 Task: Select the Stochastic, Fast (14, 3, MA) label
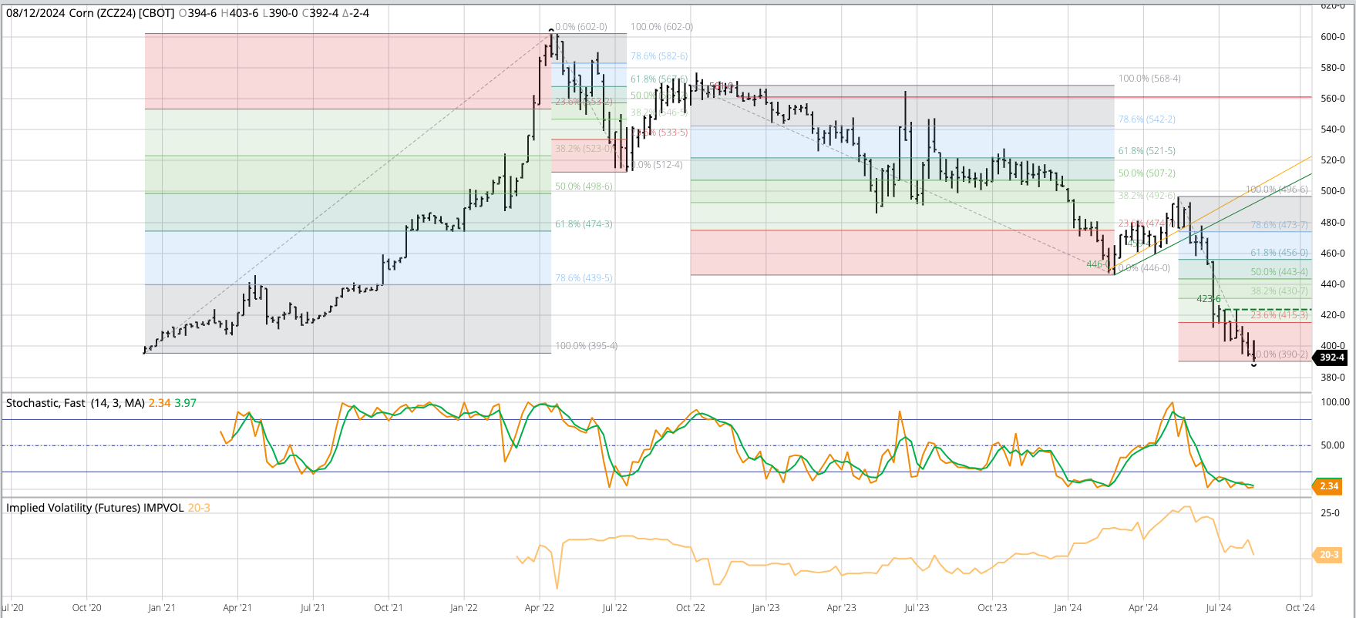coord(75,403)
